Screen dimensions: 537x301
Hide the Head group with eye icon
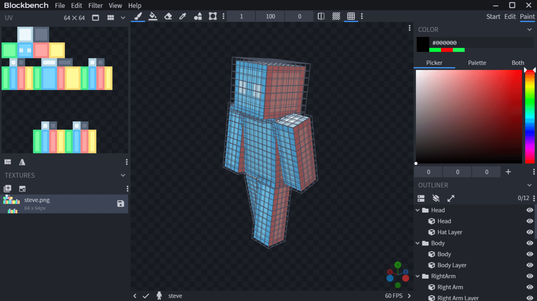pos(530,210)
